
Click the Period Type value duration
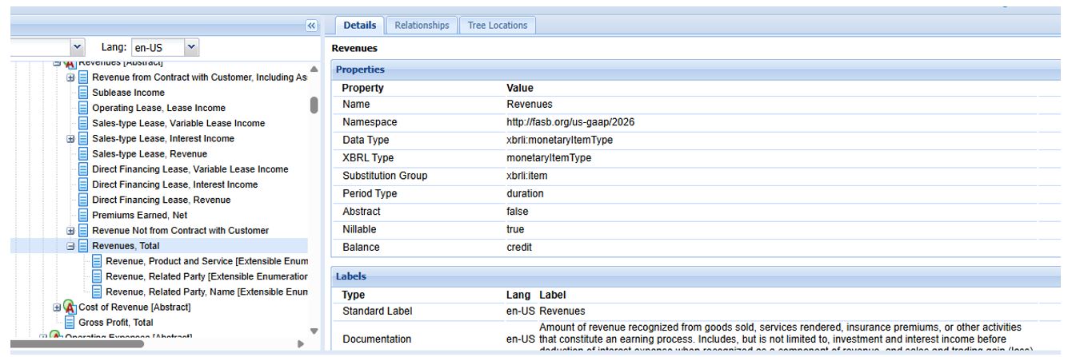526,192
